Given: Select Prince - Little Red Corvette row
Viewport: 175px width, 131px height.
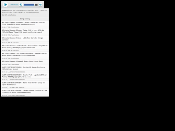Looking at the screenshot, I should [x=25, y=39].
